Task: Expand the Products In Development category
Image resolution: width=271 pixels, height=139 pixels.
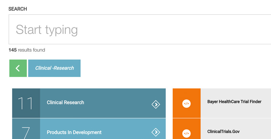Action: tap(74, 132)
